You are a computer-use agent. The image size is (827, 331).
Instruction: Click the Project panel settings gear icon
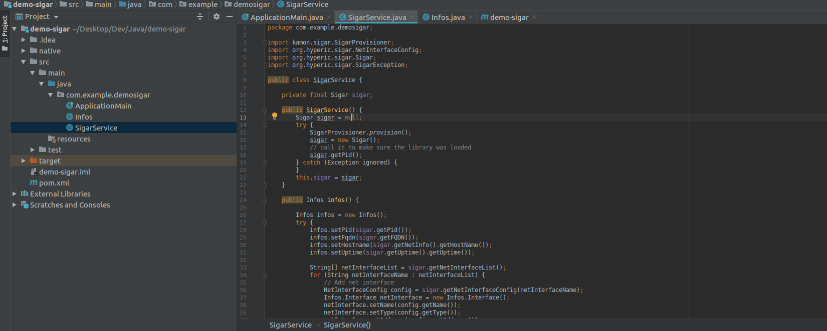tap(217, 16)
